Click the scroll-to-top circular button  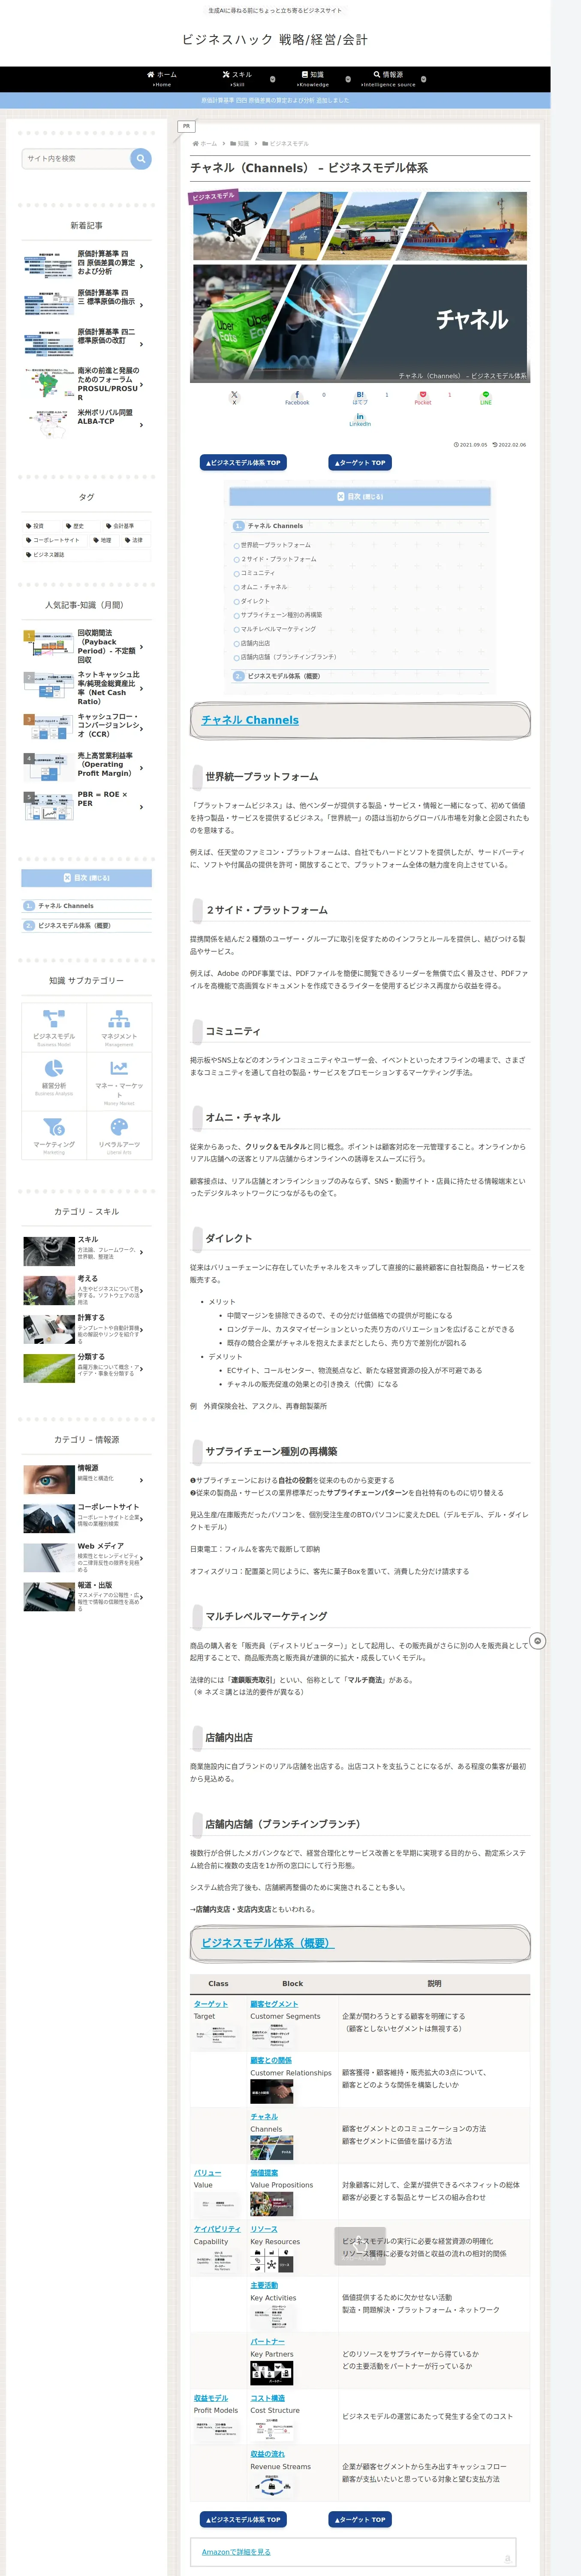coord(538,1641)
